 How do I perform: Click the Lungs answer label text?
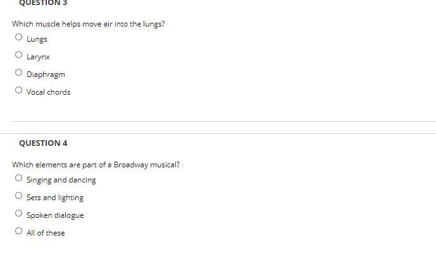[x=37, y=39]
